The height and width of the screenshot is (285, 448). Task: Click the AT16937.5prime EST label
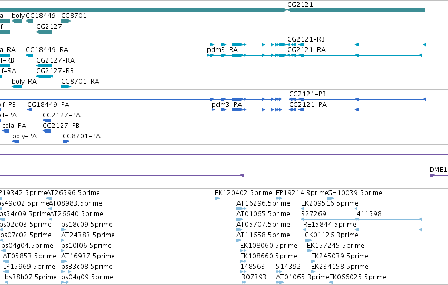pos(88,256)
